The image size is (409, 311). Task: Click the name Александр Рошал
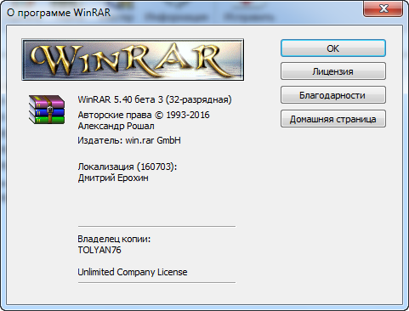(x=116, y=126)
